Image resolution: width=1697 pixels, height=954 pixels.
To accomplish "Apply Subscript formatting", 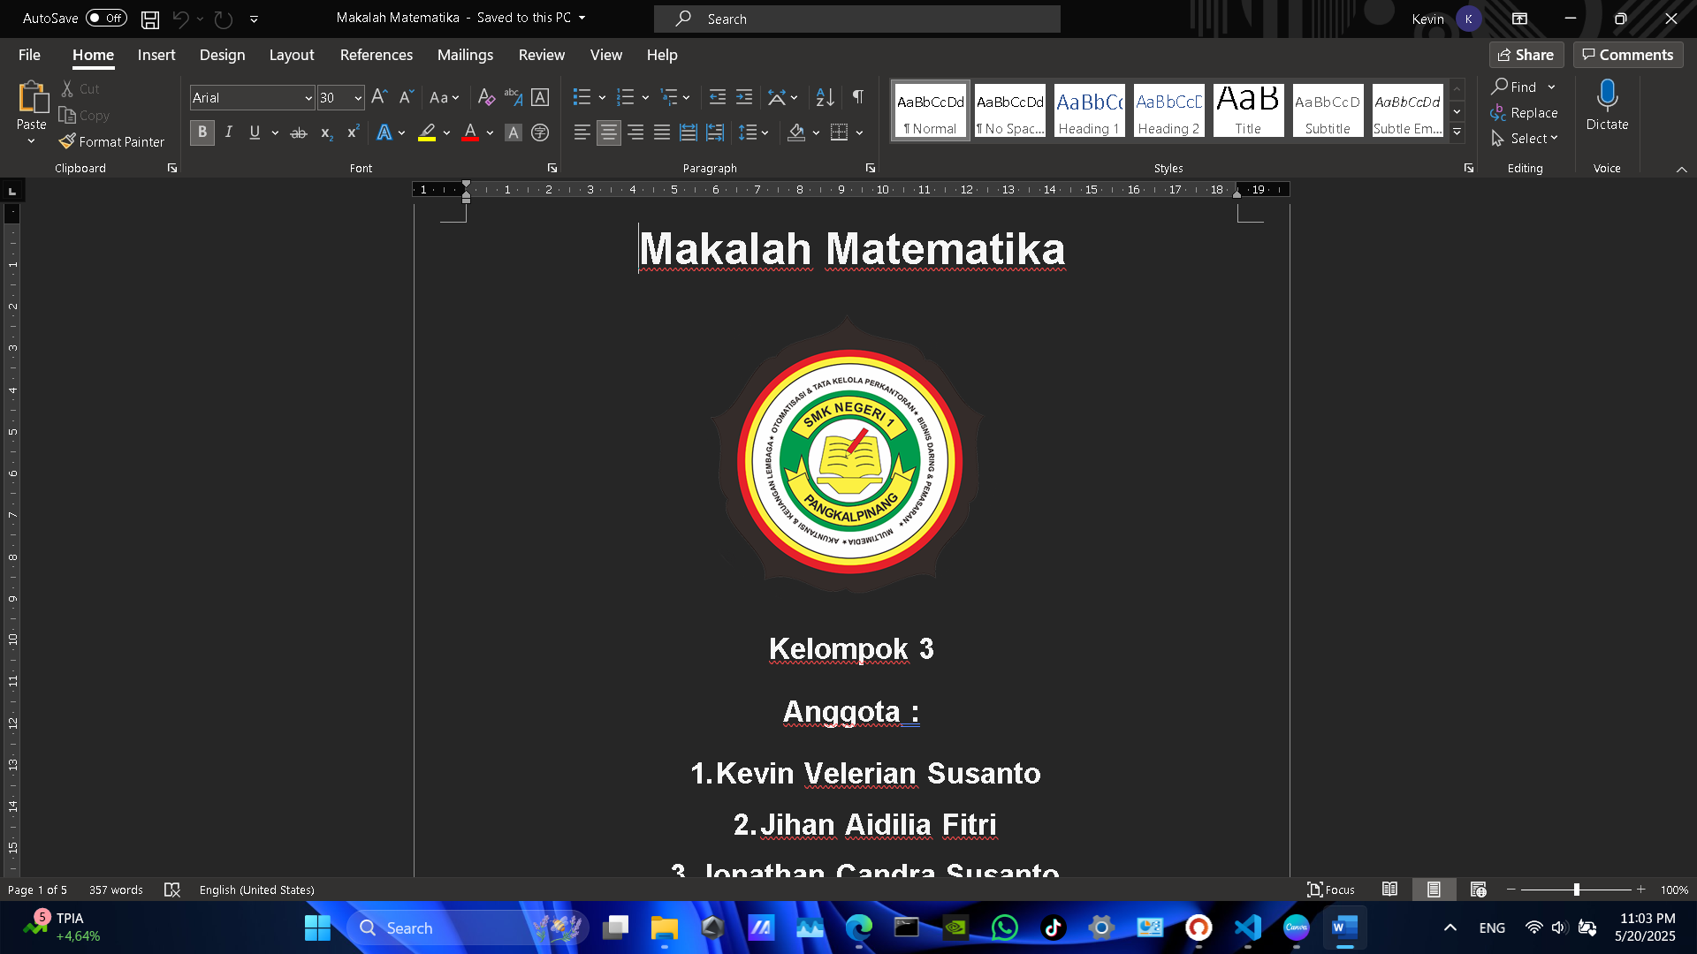I will pyautogui.click(x=326, y=132).
